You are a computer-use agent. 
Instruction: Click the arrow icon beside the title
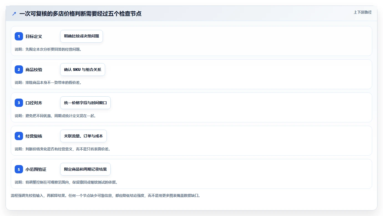[14, 14]
